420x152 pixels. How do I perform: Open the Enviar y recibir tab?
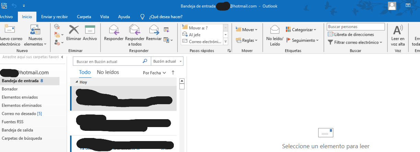click(54, 16)
